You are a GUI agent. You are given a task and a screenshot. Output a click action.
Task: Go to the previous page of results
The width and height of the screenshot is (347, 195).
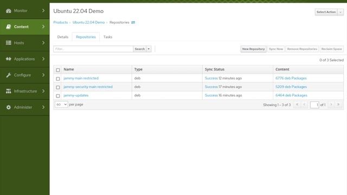[x=304, y=105]
